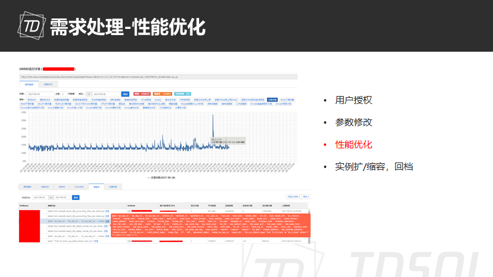Select the binlog backup status metric tag

click(132, 108)
